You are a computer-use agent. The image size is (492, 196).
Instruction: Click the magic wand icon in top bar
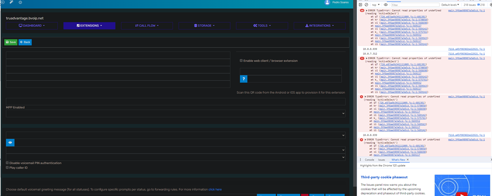pos(12,2)
